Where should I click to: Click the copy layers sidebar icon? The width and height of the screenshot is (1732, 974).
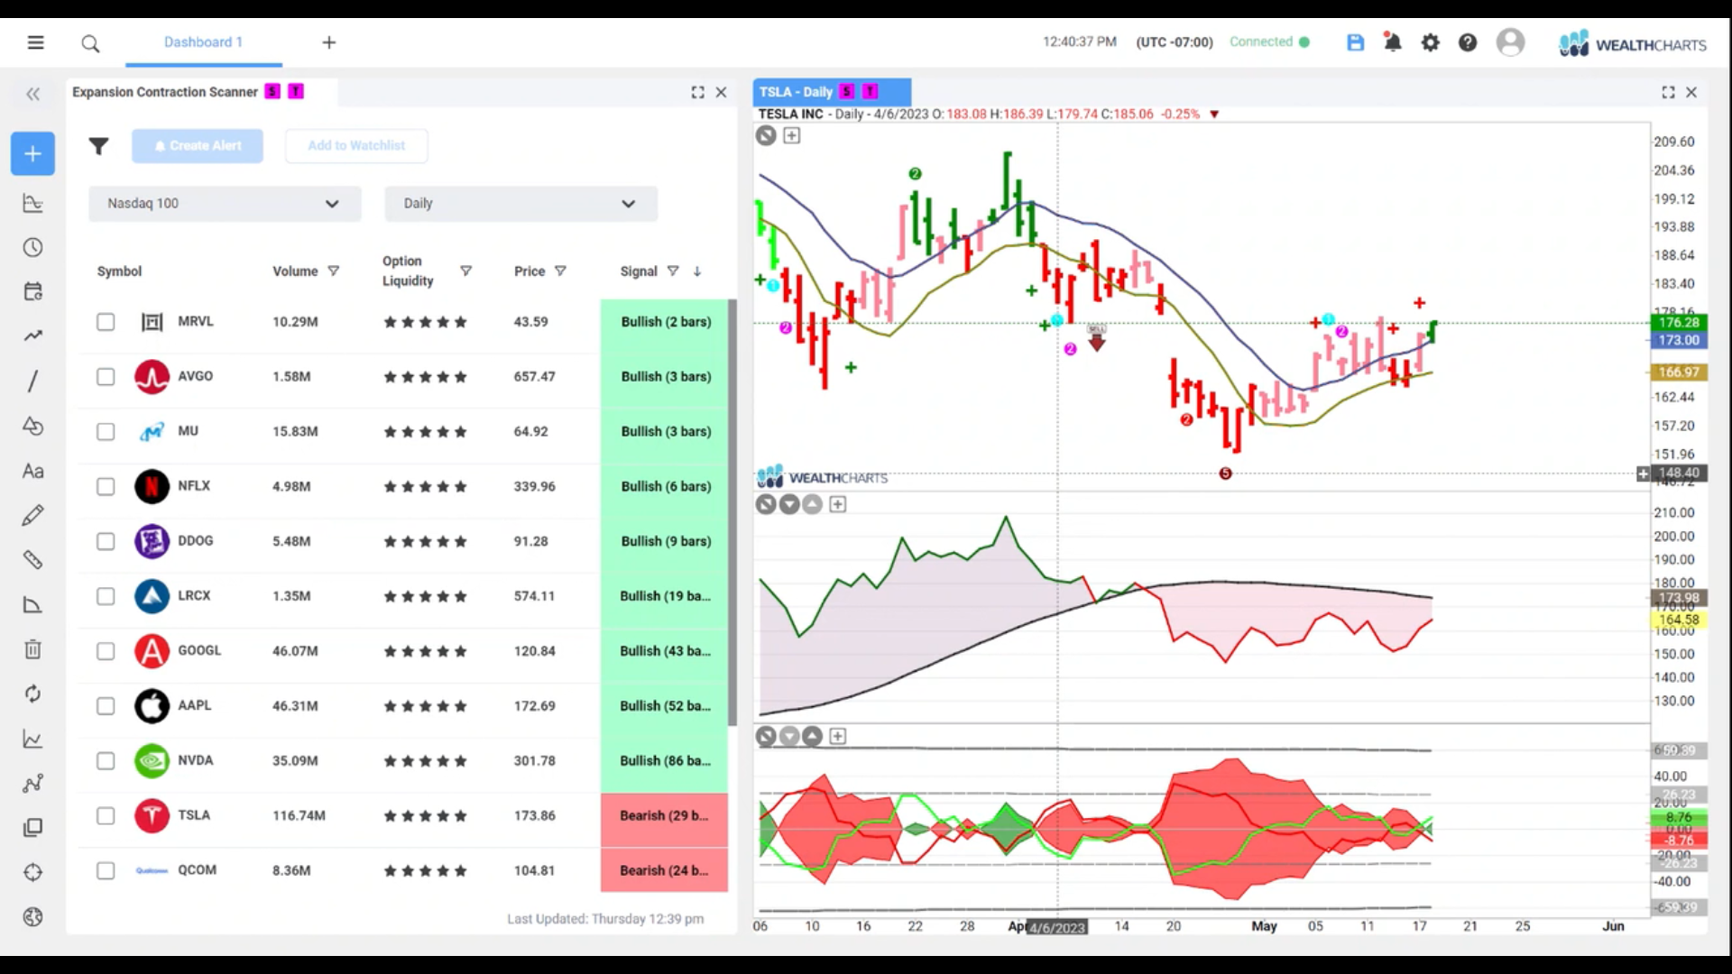tap(32, 828)
